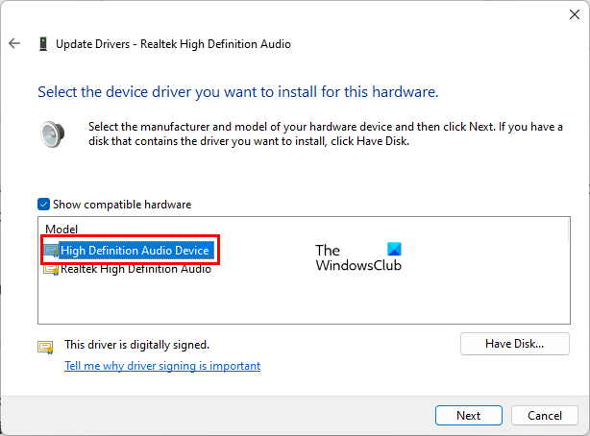The width and height of the screenshot is (590, 436).
Task: Select Realtek High Definition Audio in the list
Action: [135, 269]
